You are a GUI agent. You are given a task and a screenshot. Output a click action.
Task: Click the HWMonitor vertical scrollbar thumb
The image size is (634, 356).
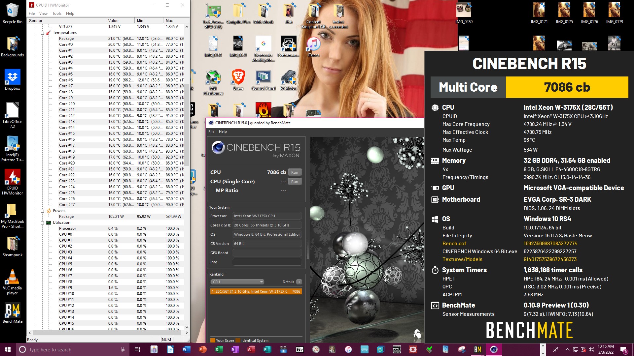click(x=187, y=125)
